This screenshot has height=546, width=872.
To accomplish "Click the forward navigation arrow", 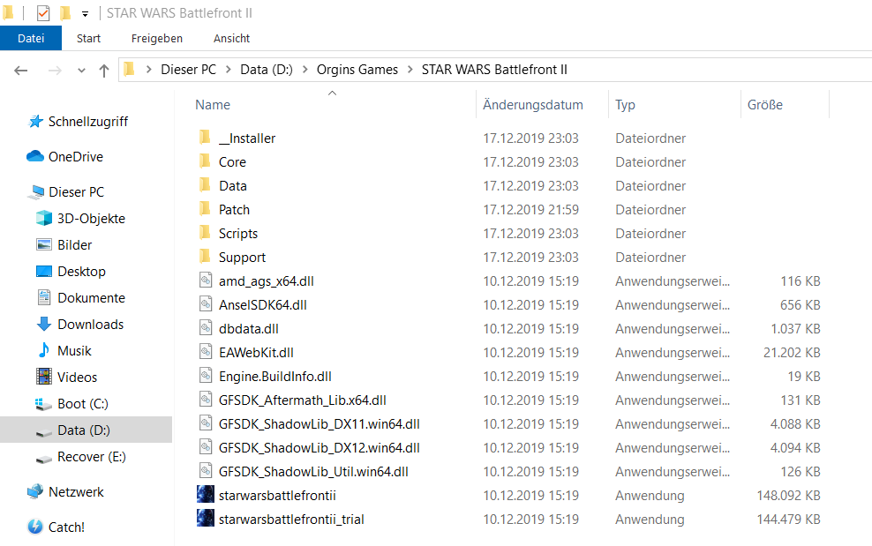I will (x=55, y=70).
